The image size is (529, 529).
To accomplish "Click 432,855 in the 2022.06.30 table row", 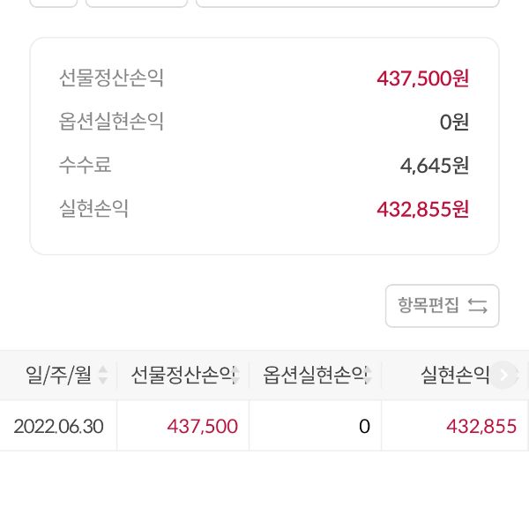I will 481,427.
